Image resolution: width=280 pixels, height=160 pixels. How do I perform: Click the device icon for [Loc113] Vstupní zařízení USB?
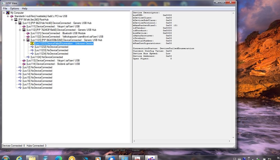[x=24, y=61]
